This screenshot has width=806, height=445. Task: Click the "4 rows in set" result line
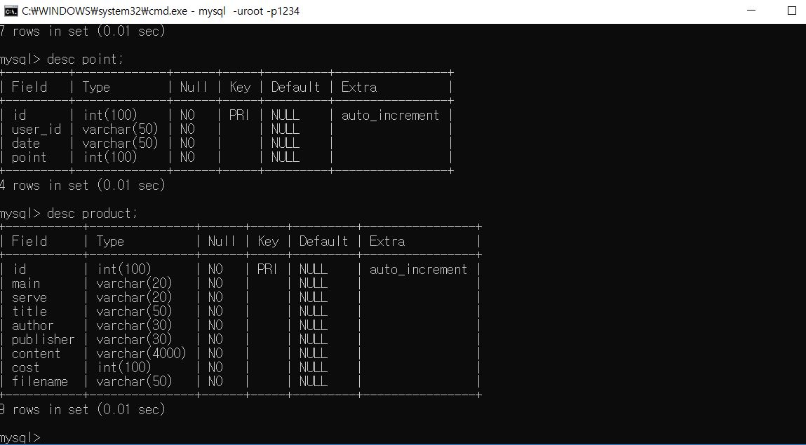click(82, 185)
